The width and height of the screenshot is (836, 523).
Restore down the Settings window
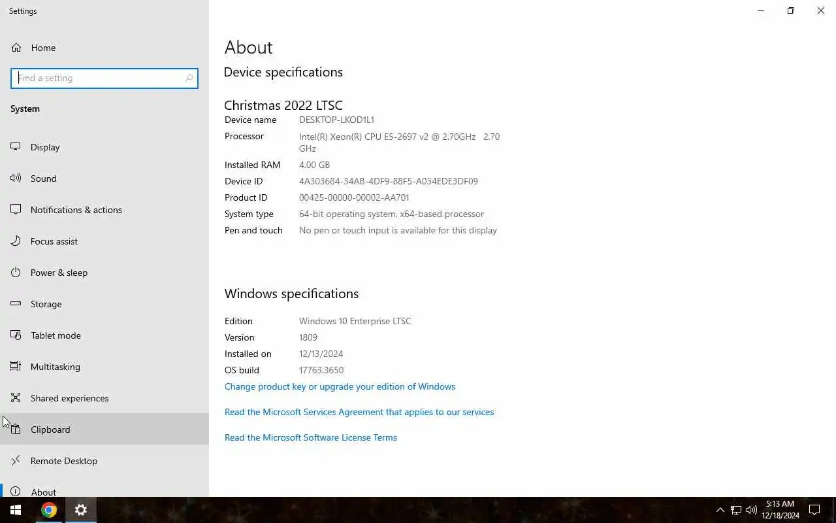pos(791,10)
